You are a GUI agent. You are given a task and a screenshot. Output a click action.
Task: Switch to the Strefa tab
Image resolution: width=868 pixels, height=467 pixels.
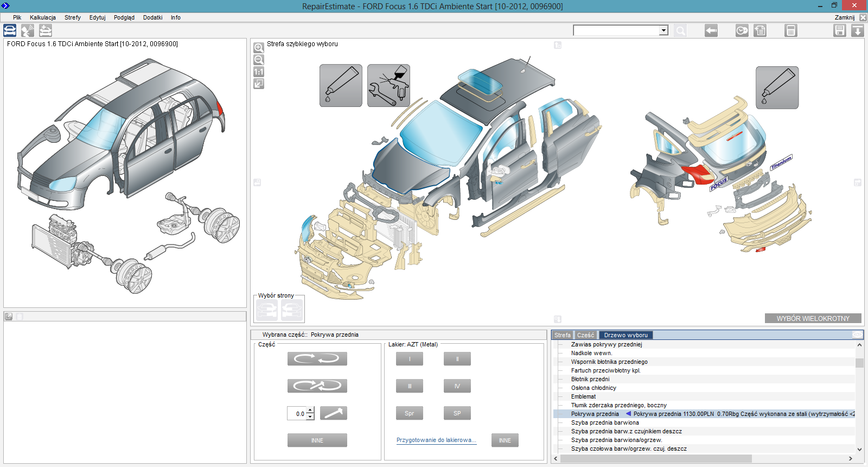[x=563, y=335]
